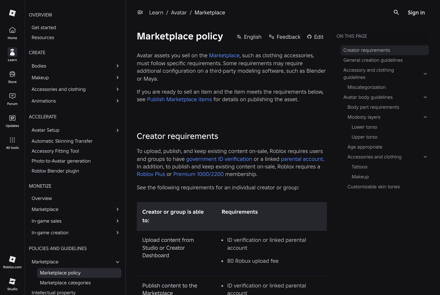This screenshot has height=295, width=440.
Task: Select Marketplace policy in sidebar
Action: coord(79,273)
